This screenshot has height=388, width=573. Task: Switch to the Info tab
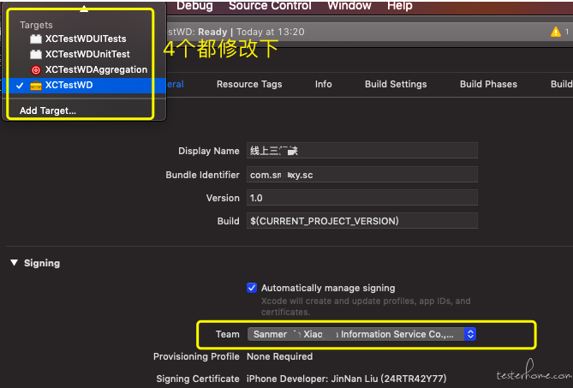pos(324,84)
